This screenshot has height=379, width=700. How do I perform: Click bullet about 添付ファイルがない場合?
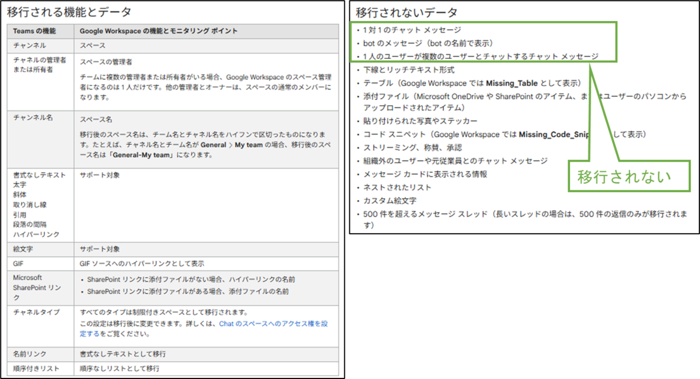[191, 279]
